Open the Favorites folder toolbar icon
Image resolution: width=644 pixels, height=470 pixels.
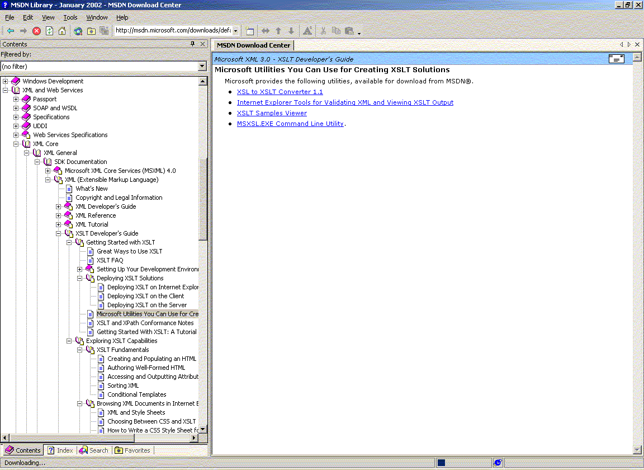[x=91, y=31]
